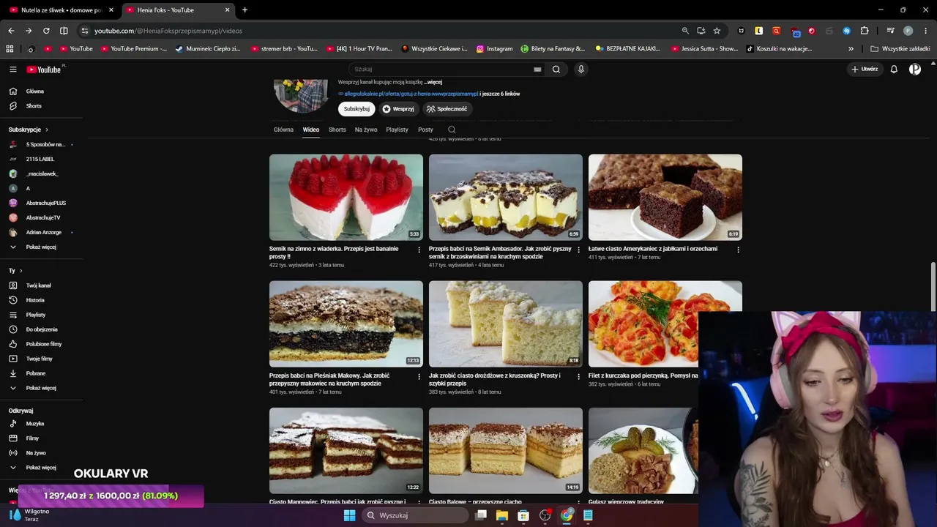Go back with the browser back arrow
937x527 pixels.
click(x=11, y=31)
